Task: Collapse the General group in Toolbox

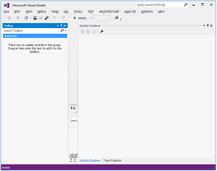Action: pos(5,36)
